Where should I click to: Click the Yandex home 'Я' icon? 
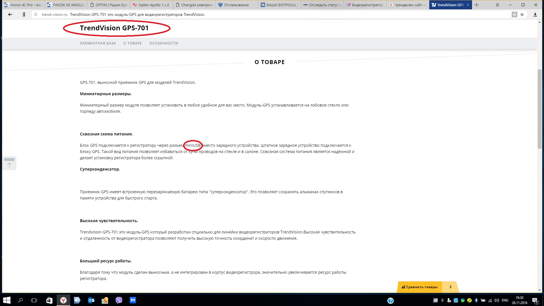(x=24, y=14)
